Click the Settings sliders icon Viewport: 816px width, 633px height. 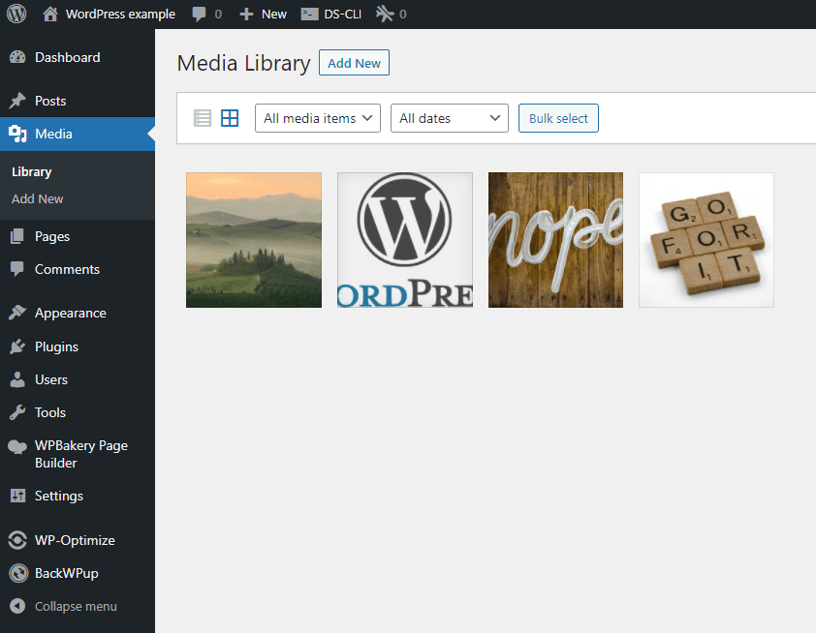pyautogui.click(x=17, y=496)
